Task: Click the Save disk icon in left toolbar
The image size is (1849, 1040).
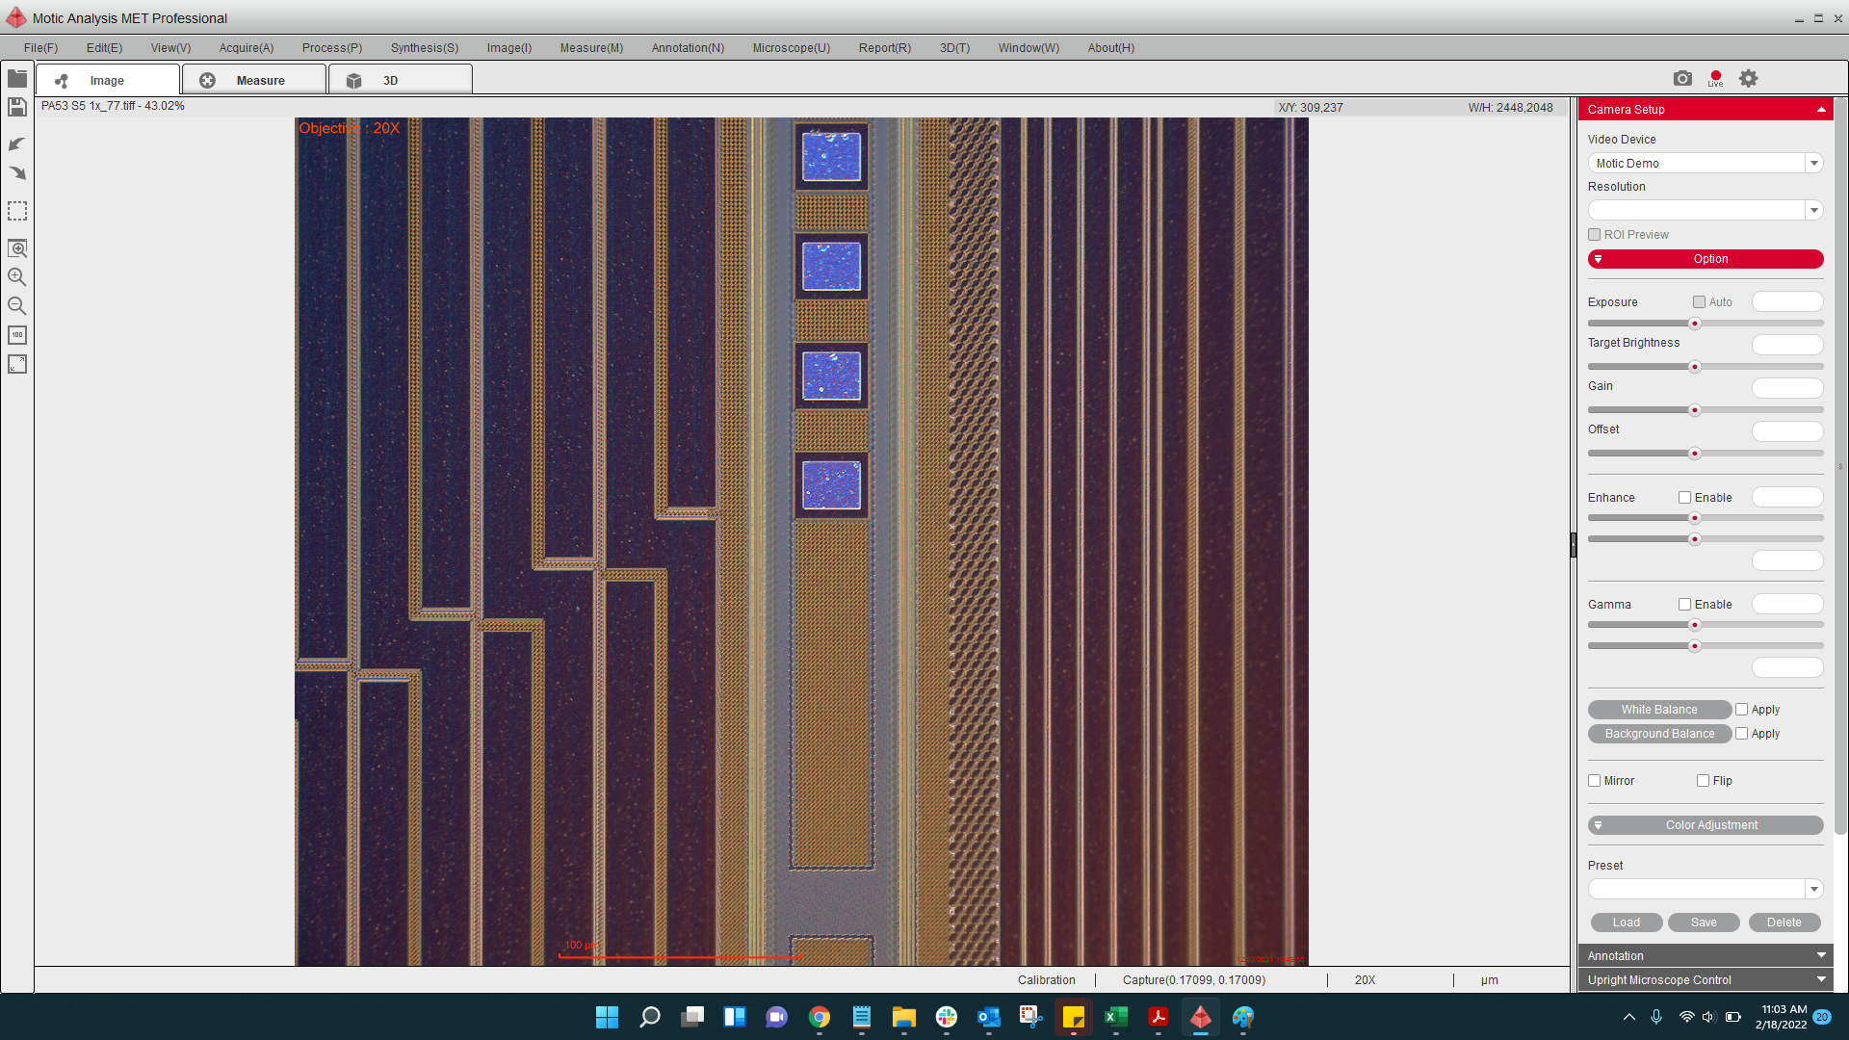Action: coord(17,107)
